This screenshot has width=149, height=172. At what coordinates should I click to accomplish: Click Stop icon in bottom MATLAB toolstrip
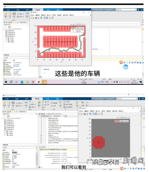(87, 102)
